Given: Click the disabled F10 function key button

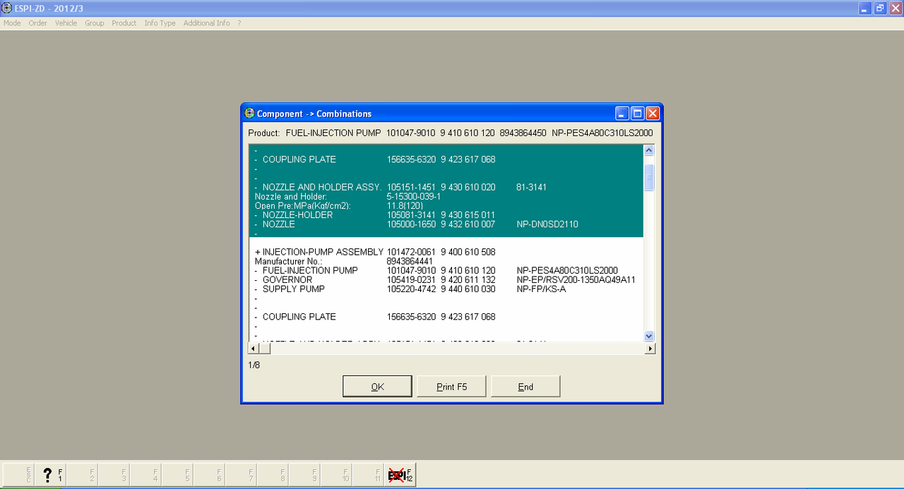Looking at the screenshot, I should coord(336,475).
